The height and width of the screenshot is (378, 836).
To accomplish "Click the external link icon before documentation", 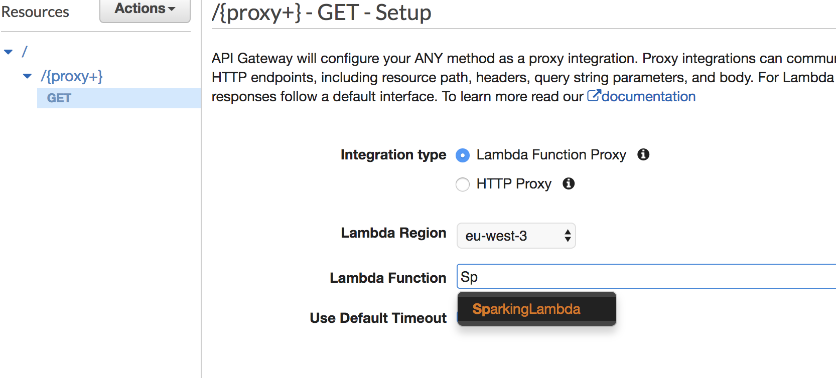I will (594, 96).
